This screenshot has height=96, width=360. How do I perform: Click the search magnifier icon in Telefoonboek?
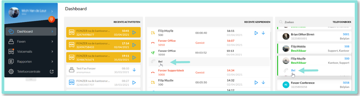coord(281,22)
